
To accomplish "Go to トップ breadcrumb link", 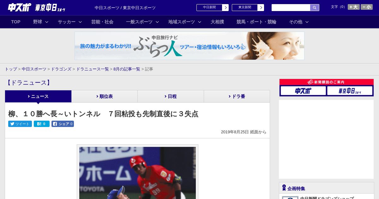I will [11, 69].
